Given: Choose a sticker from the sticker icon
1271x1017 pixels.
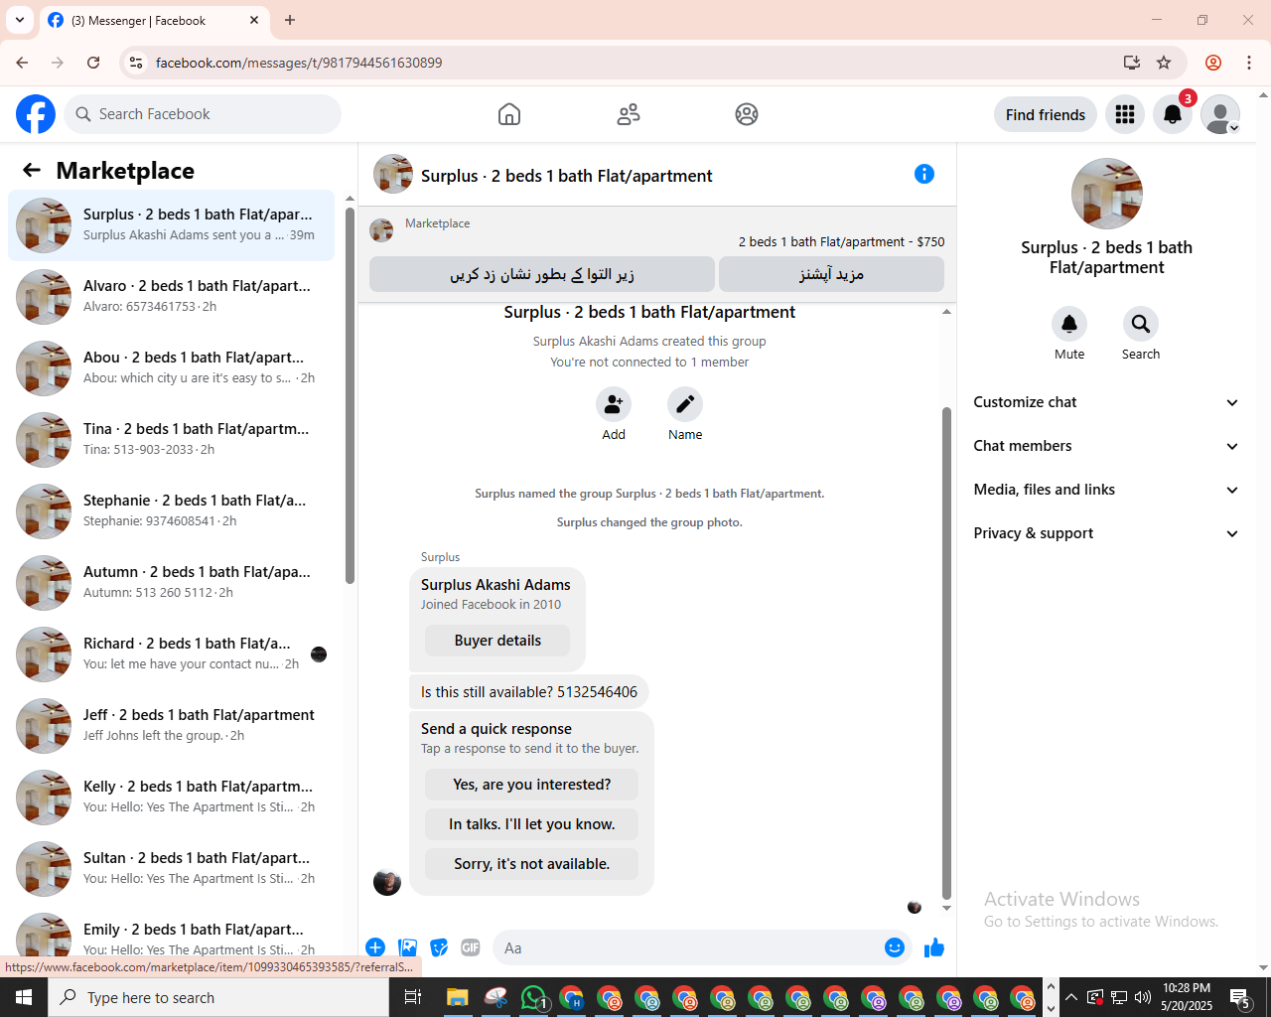Looking at the screenshot, I should (x=439, y=947).
